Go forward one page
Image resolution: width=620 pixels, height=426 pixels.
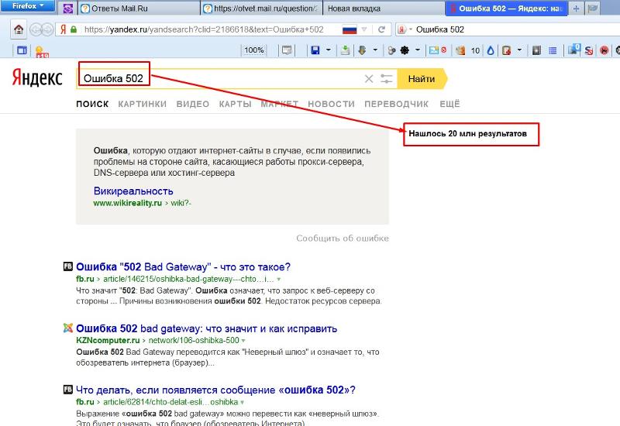pyautogui.click(x=47, y=29)
